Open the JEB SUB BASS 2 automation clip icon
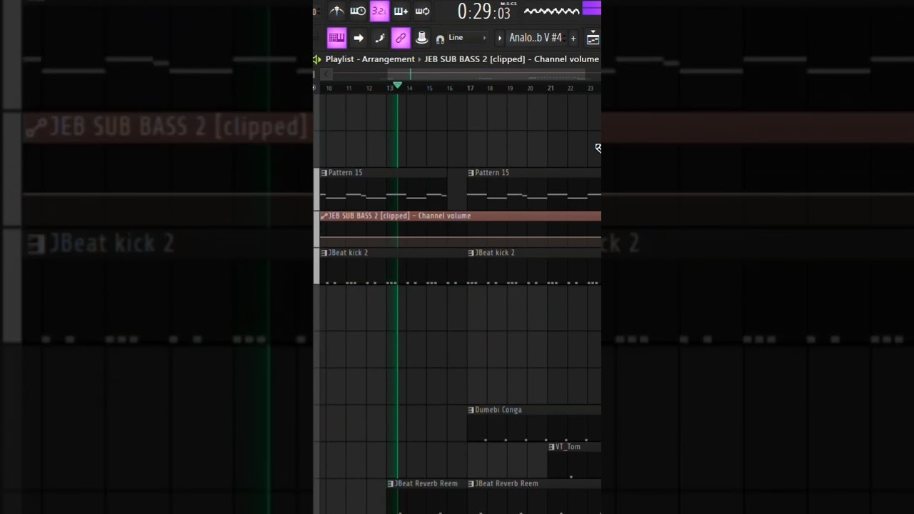914x514 pixels. click(324, 216)
